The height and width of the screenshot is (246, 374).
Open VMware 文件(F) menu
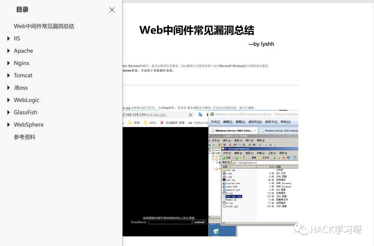coord(215,122)
